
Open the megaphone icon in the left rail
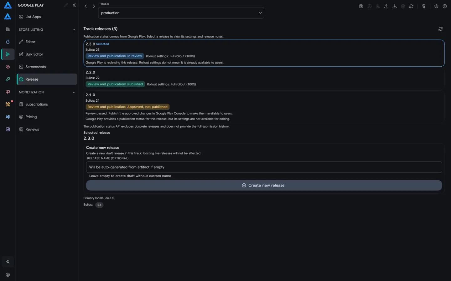8,92
